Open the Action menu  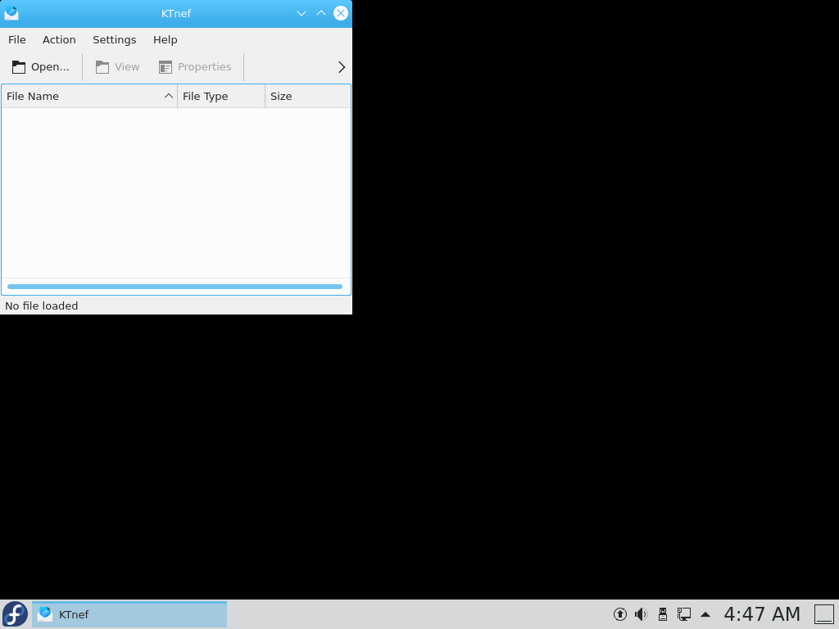click(x=59, y=39)
